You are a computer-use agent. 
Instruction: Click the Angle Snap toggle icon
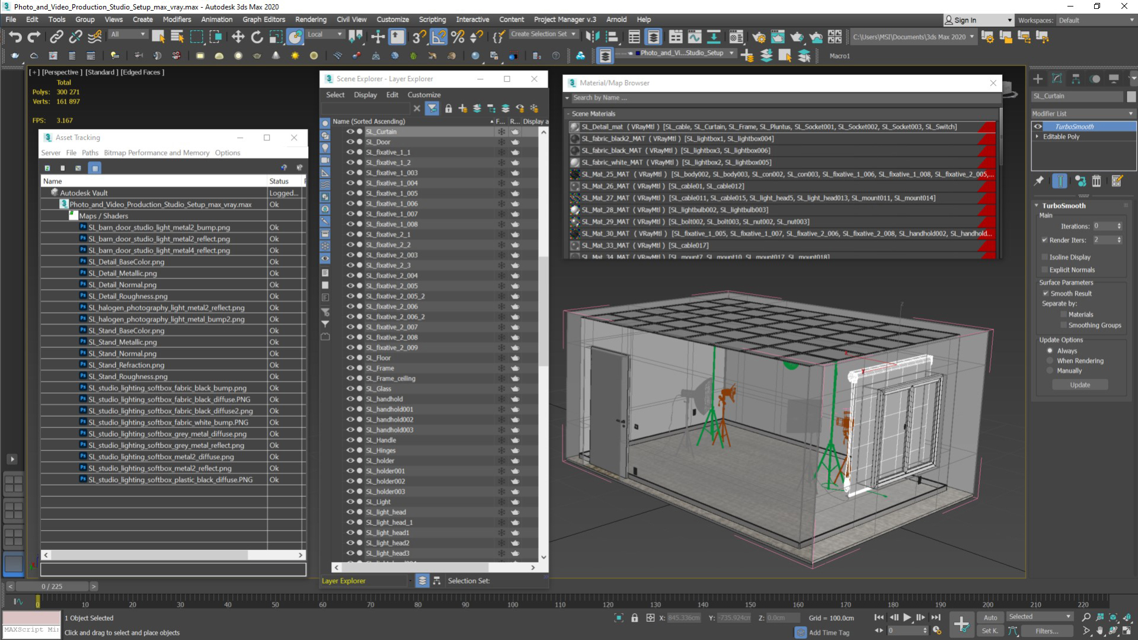[x=439, y=37]
